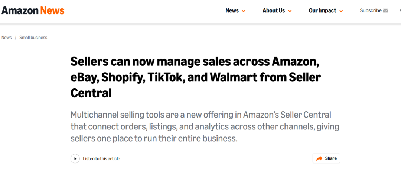Go to the News breadcrumb link
Viewport: 401px width, 177px height.
[6, 38]
